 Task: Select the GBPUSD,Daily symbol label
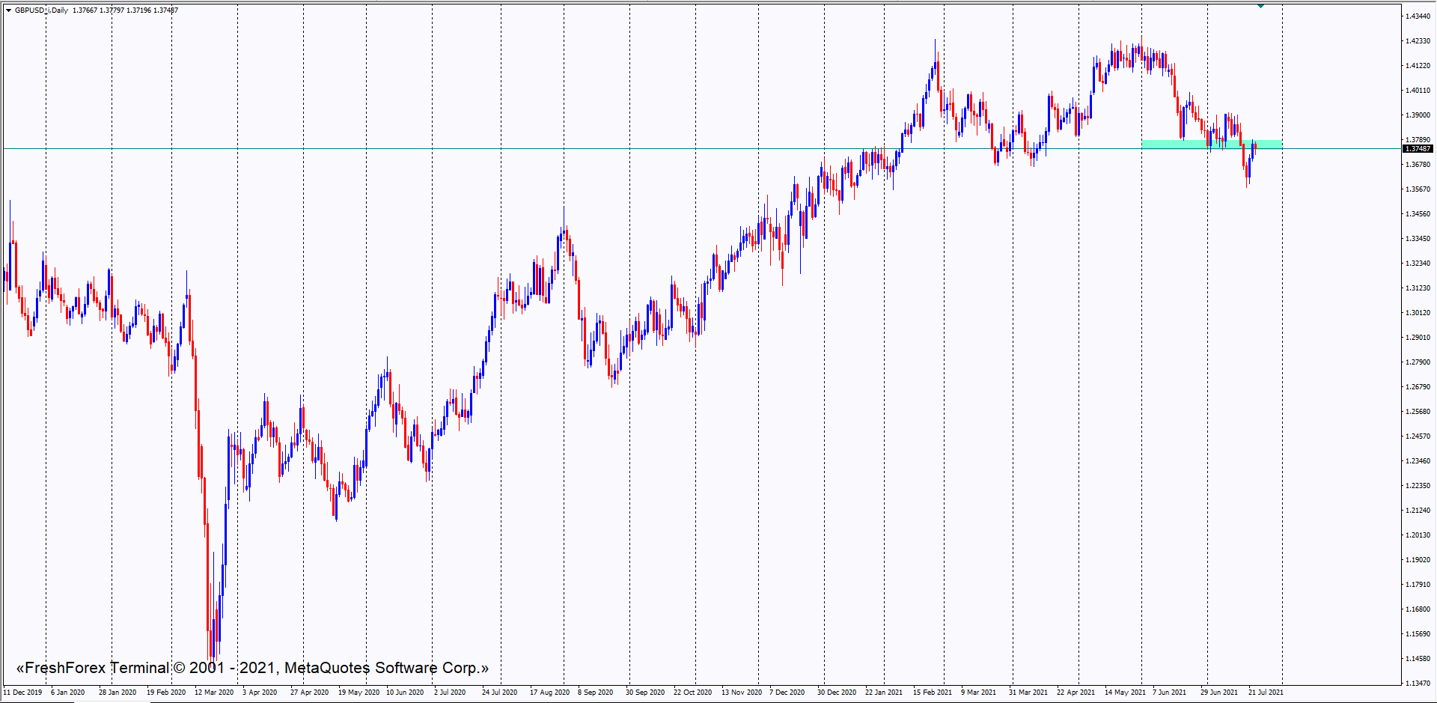(x=41, y=10)
